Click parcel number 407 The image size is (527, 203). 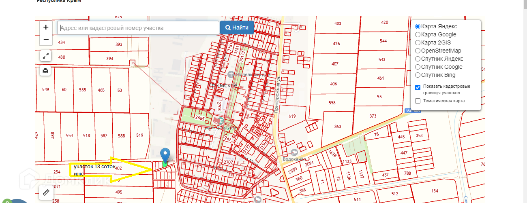pyautogui.click(x=335, y=64)
